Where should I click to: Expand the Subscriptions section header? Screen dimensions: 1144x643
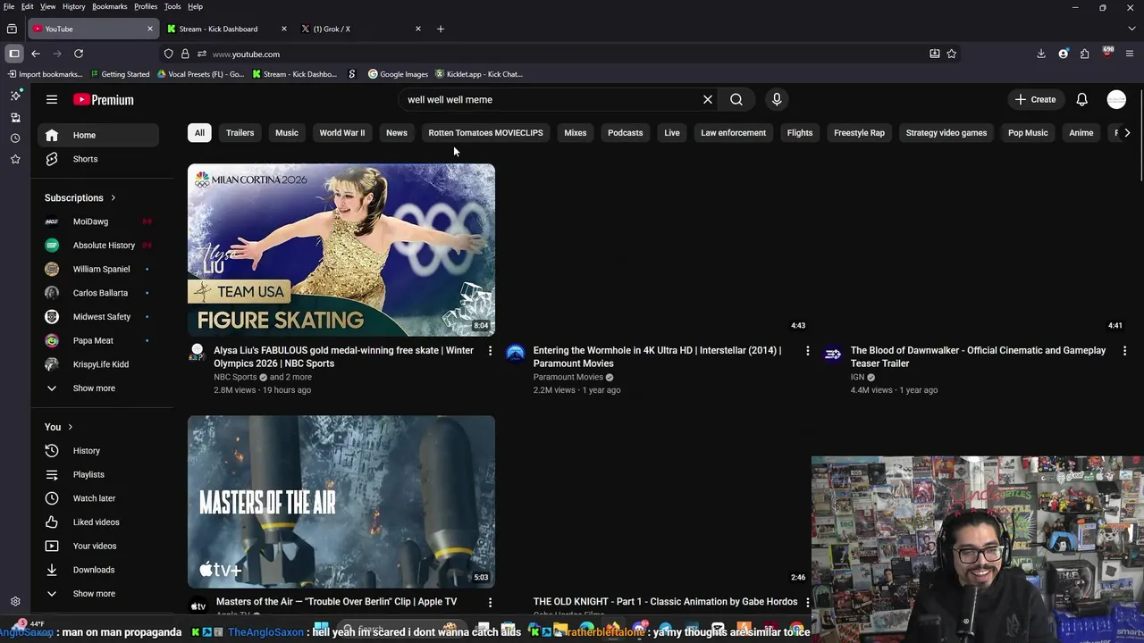tap(80, 198)
